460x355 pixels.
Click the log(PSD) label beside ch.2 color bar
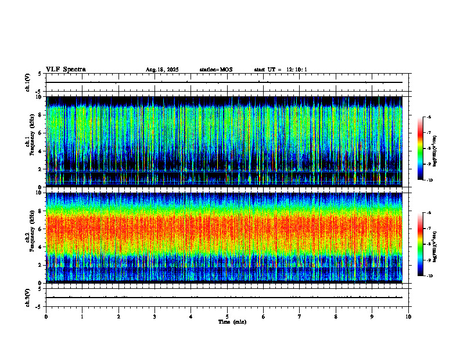436,247
